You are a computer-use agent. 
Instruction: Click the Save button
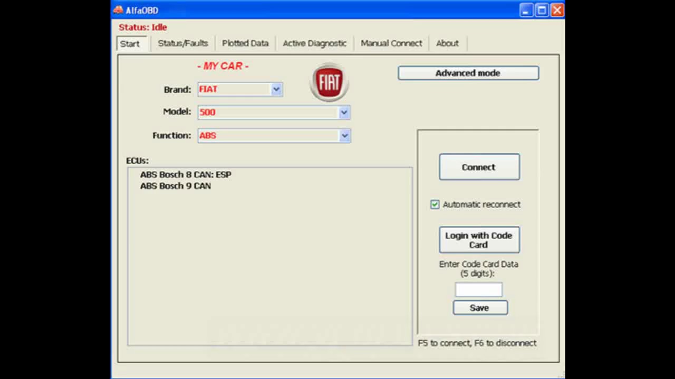pyautogui.click(x=480, y=308)
